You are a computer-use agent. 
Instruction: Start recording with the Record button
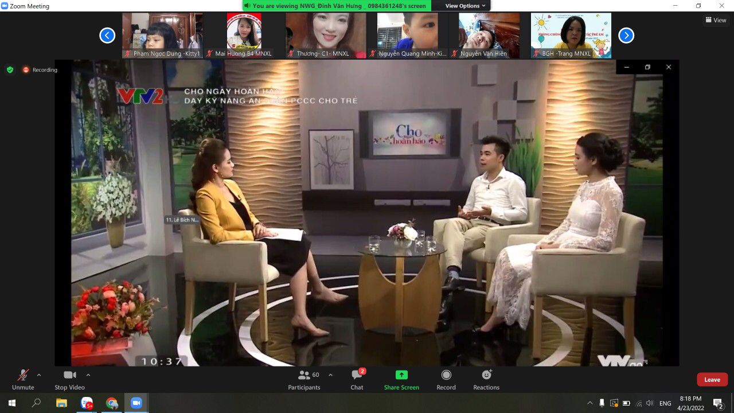pos(446,379)
